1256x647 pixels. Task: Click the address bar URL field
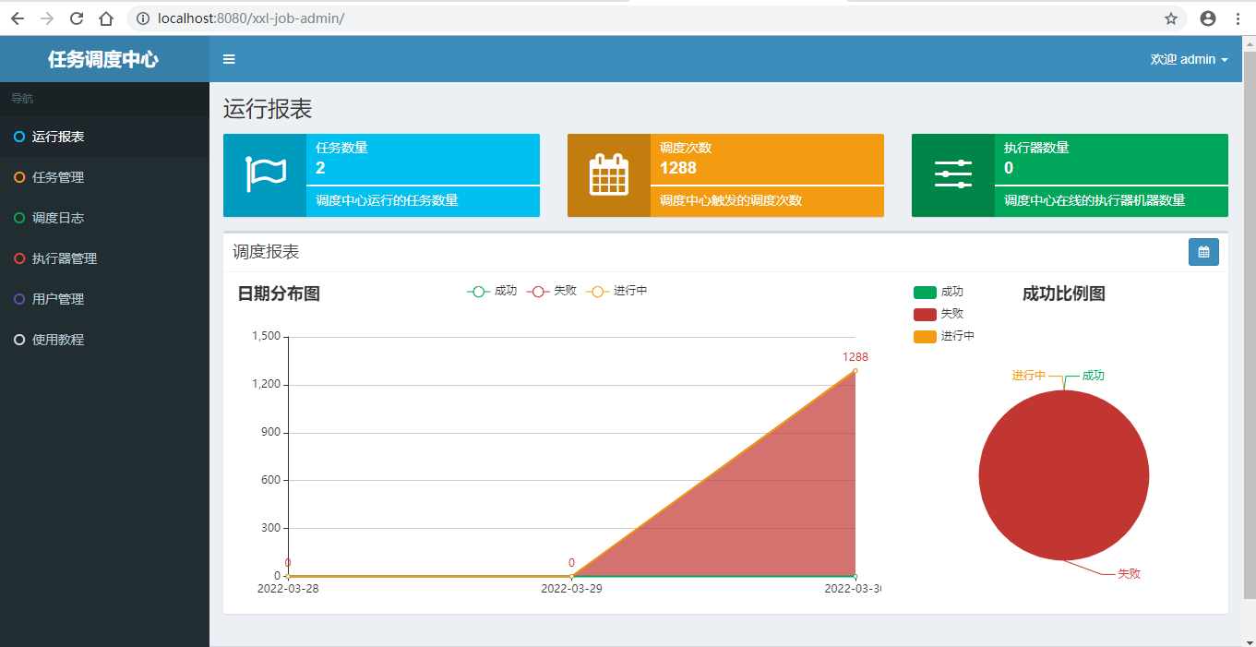click(656, 18)
